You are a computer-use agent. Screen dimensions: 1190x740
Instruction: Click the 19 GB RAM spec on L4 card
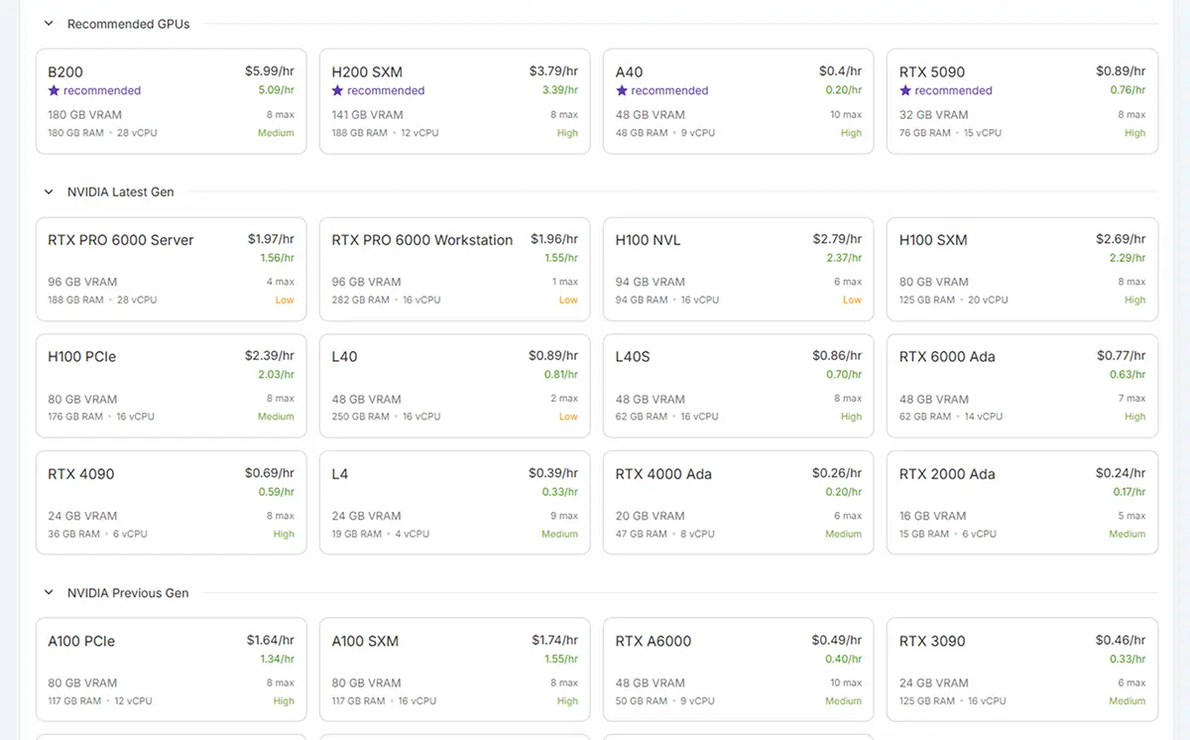pyautogui.click(x=357, y=534)
